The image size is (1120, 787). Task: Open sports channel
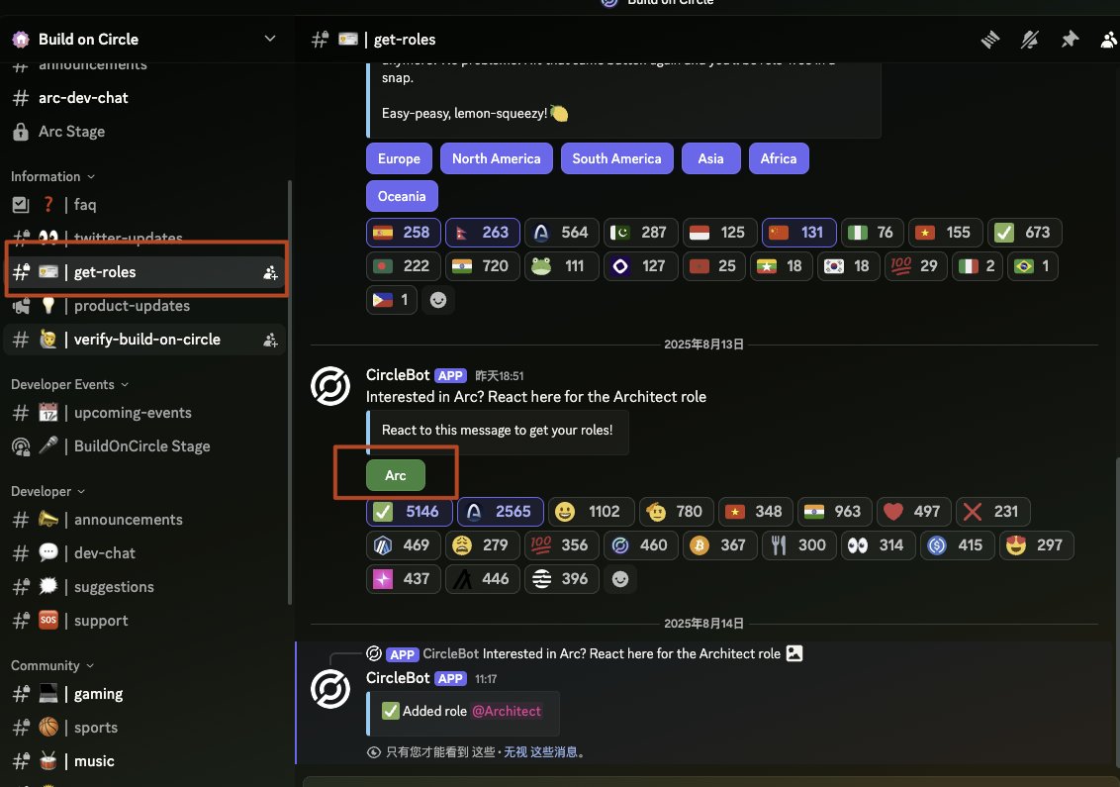[145, 729]
